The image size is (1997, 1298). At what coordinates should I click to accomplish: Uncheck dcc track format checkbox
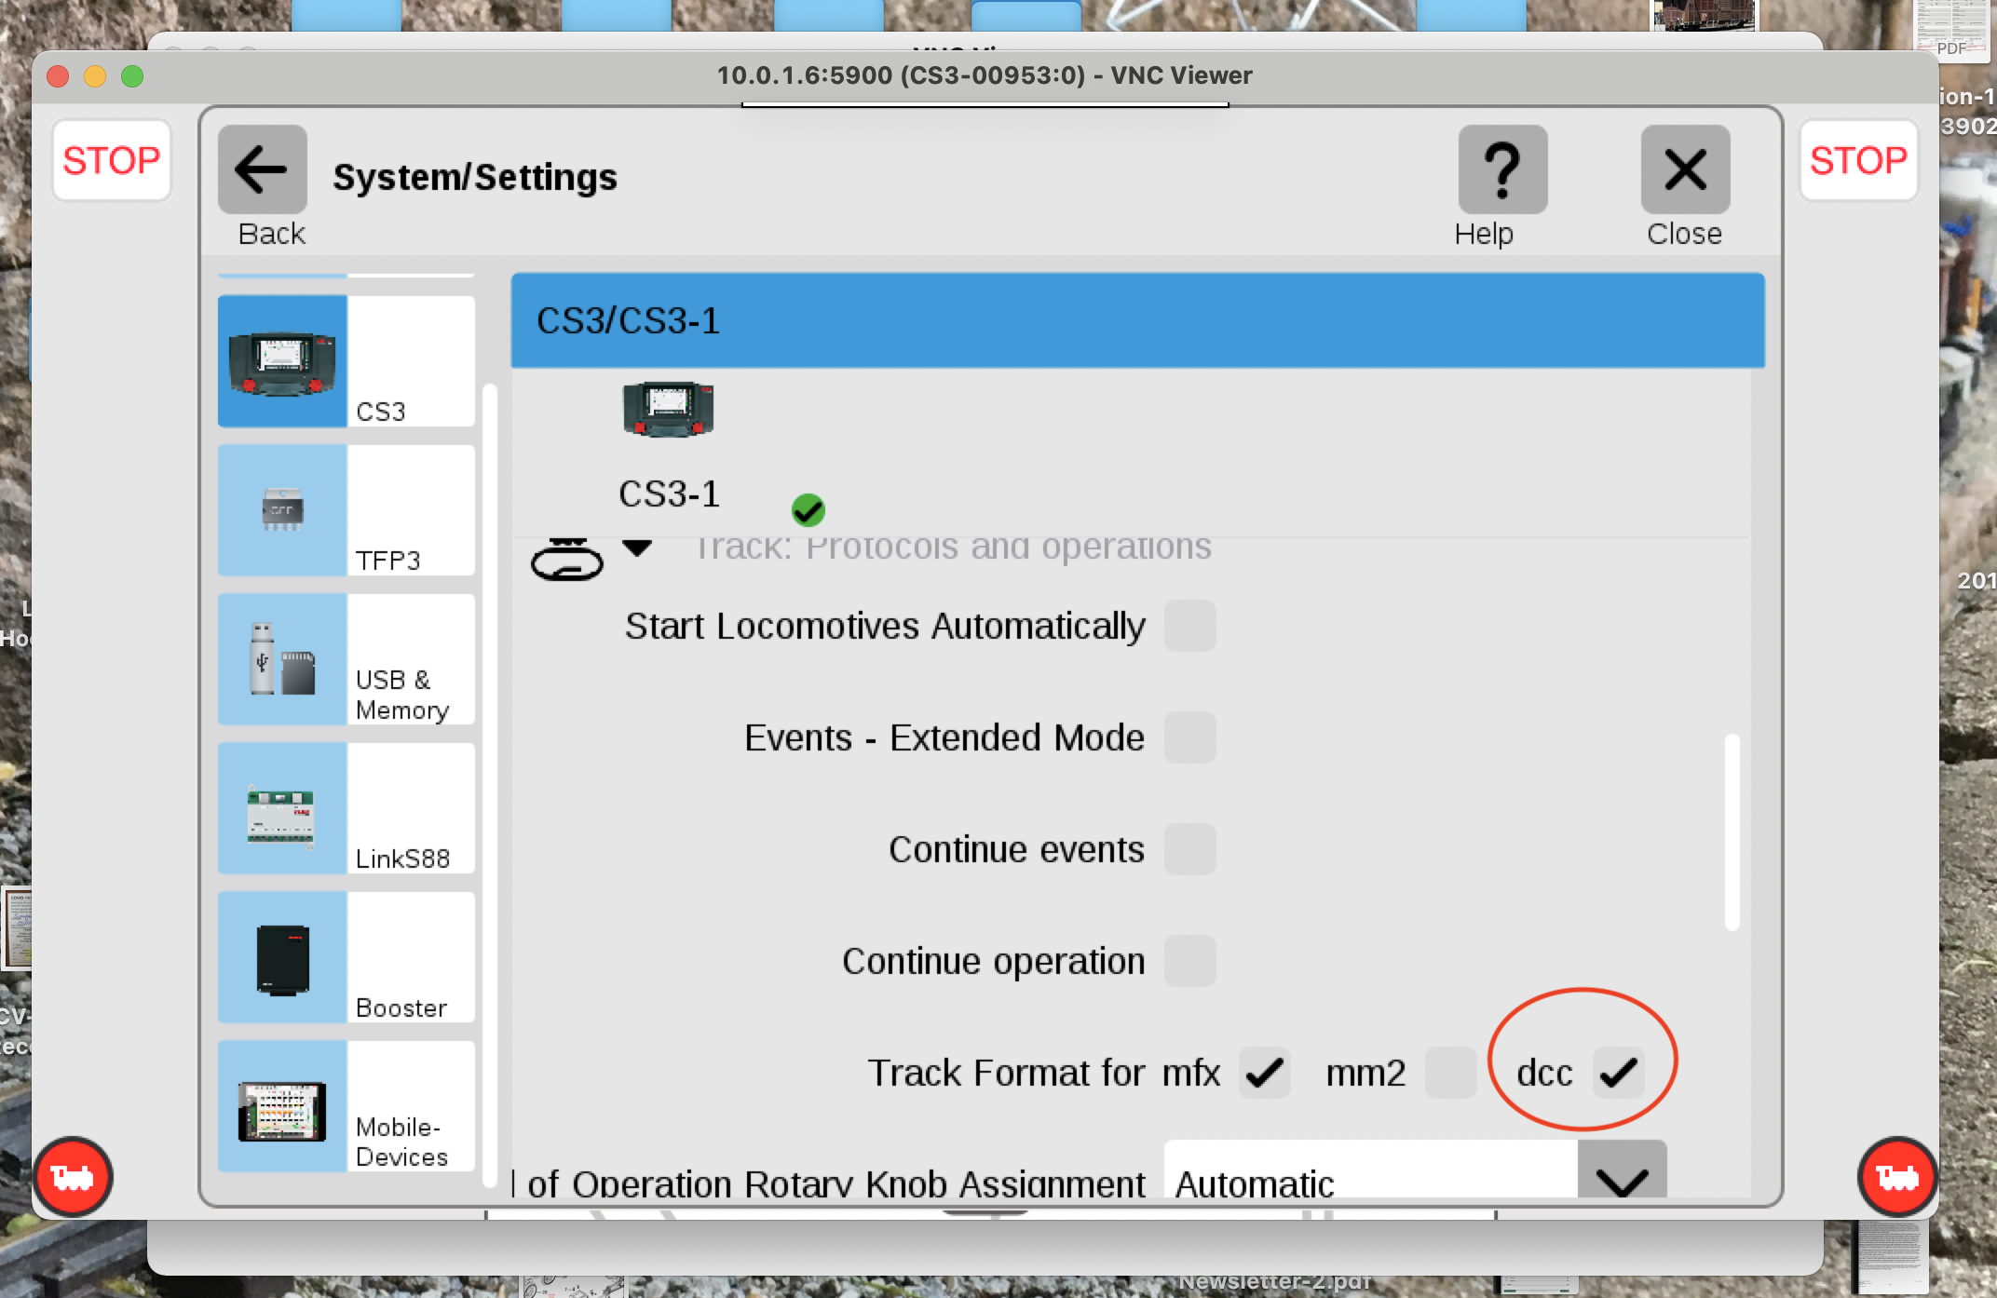(x=1618, y=1073)
